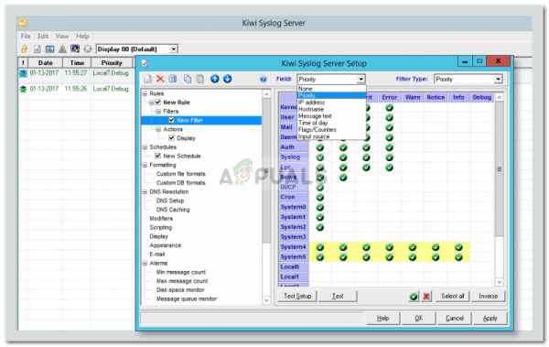Click the warning triangle icon

(x=62, y=49)
